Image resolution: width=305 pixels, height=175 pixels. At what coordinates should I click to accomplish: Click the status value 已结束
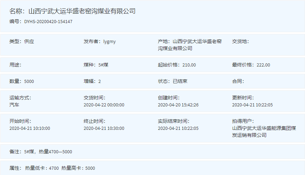[180, 81]
